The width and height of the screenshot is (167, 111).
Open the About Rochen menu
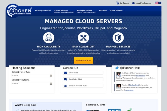coord(116,11)
